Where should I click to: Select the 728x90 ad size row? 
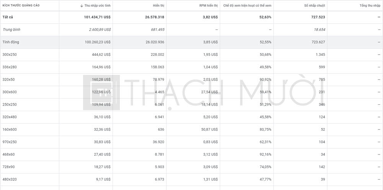9,167
